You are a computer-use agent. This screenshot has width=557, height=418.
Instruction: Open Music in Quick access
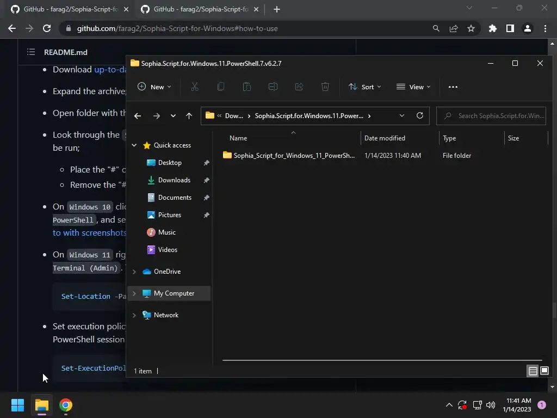coord(166,232)
